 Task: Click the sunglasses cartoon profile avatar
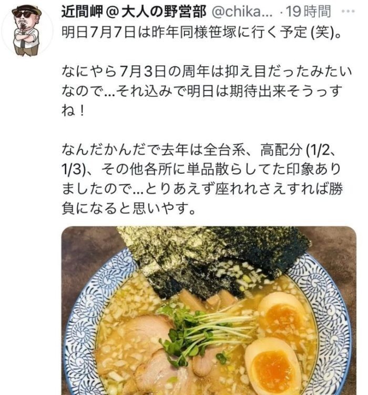[x=27, y=31]
